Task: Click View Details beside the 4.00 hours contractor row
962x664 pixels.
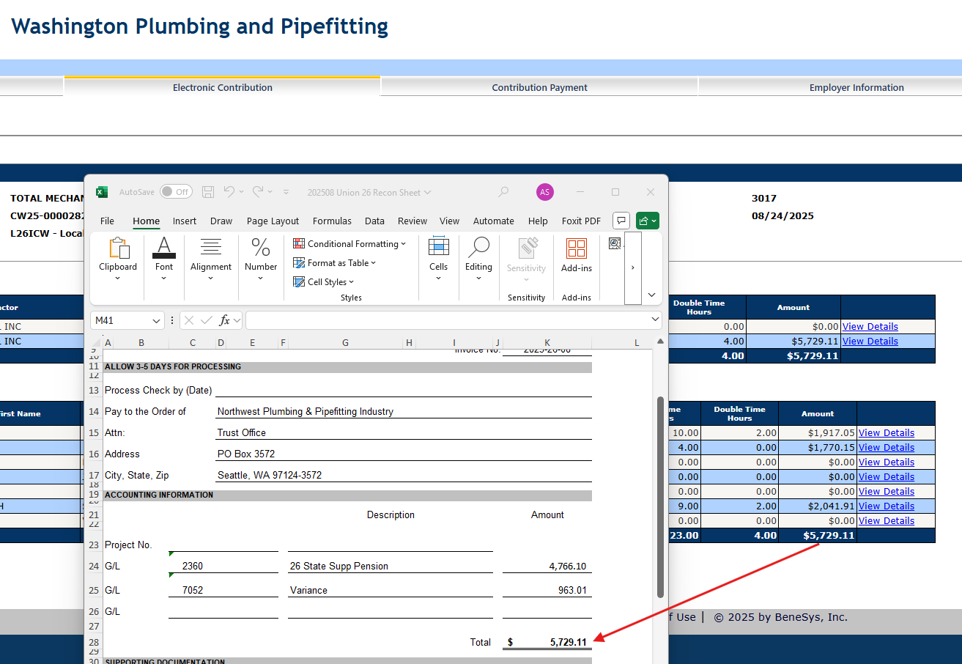Action: tap(870, 342)
